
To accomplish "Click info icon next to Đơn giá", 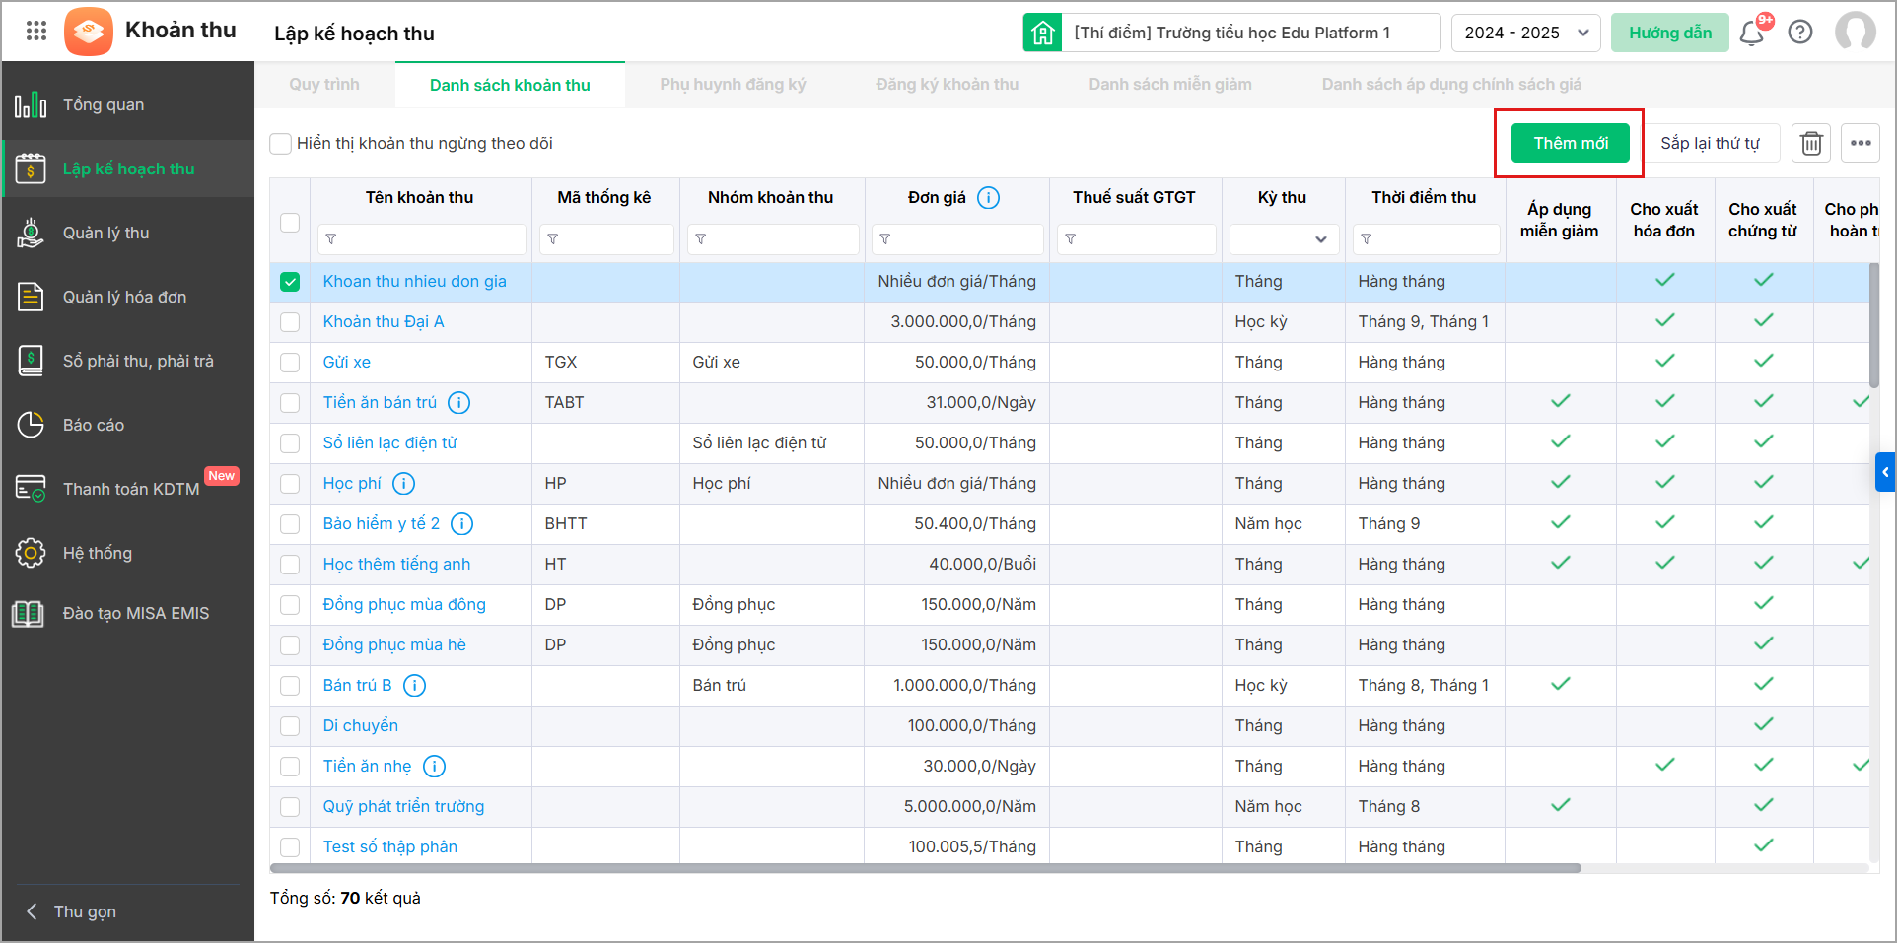I will pyautogui.click(x=988, y=198).
